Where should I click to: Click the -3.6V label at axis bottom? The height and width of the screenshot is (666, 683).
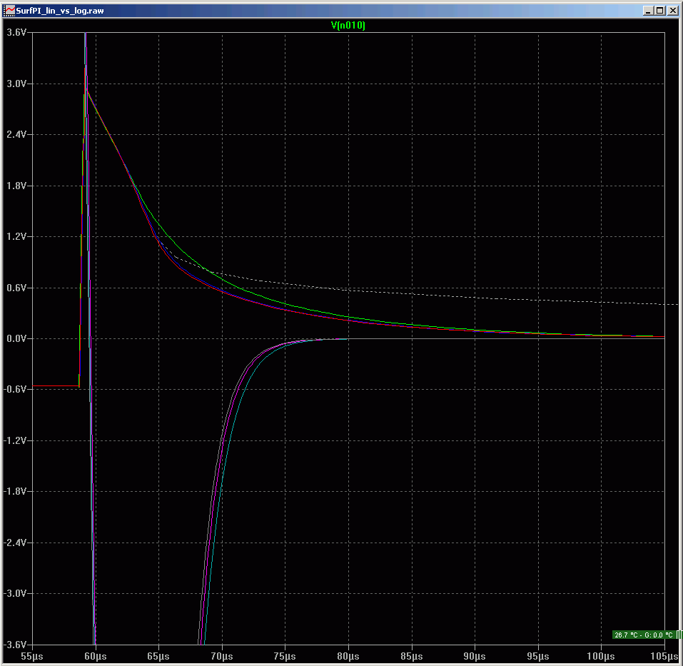point(15,644)
